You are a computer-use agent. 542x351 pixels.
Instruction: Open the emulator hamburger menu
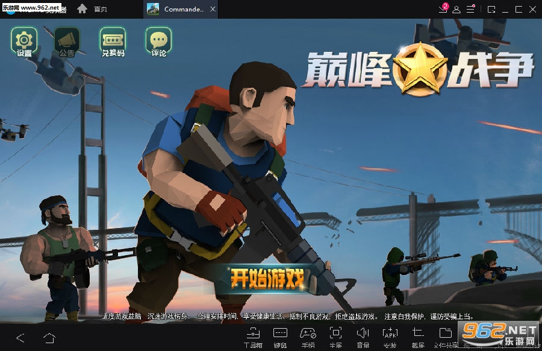point(470,9)
